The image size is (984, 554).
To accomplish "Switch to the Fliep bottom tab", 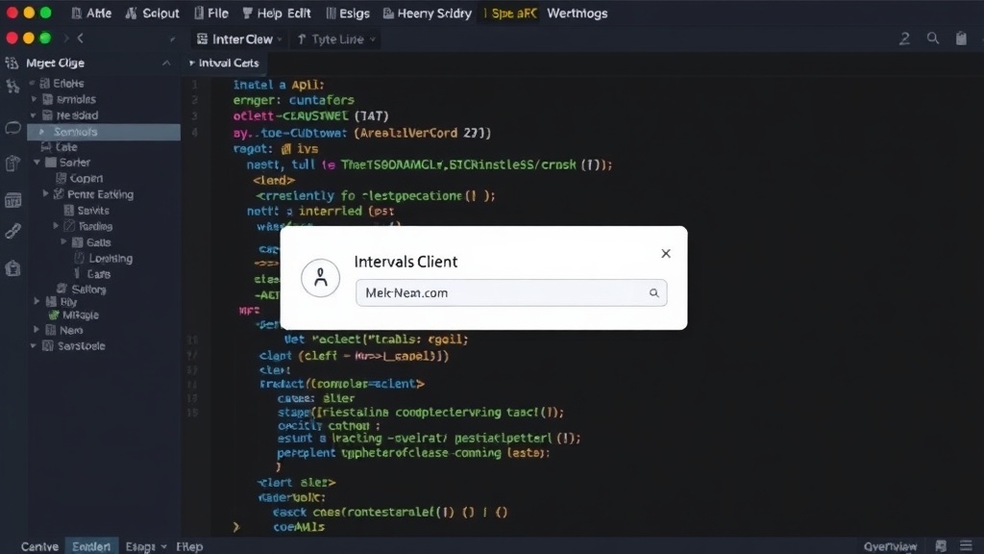I will click(189, 546).
